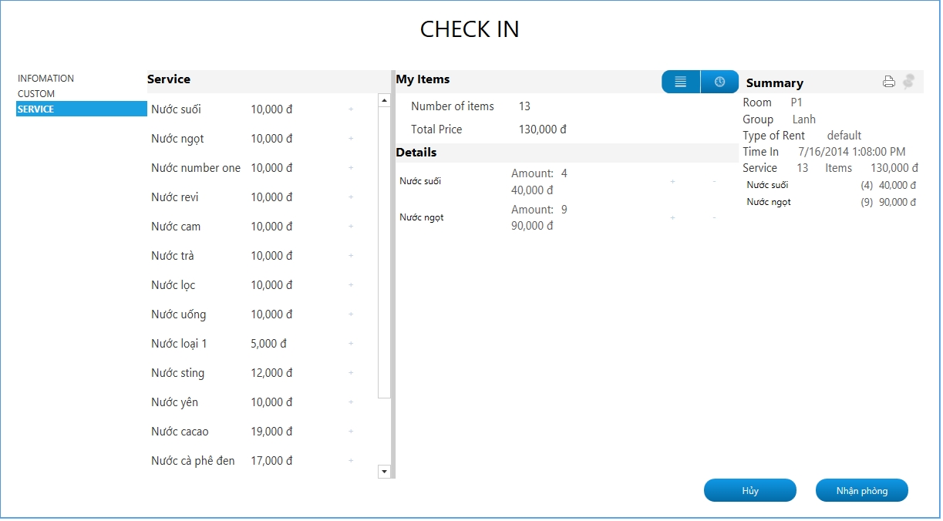Click service list scroll down arrow

pos(385,471)
